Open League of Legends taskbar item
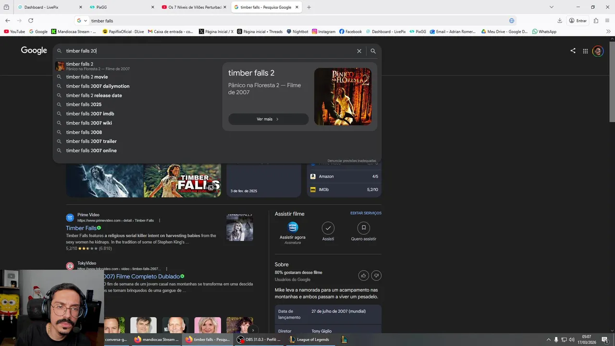This screenshot has height=346, width=615. click(309, 339)
